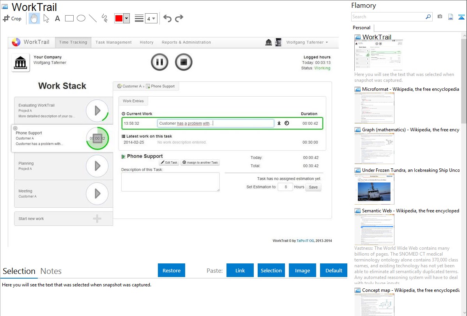Open the Semantic Web snapshot thumbnail
This screenshot has height=316, width=467.
374,229
